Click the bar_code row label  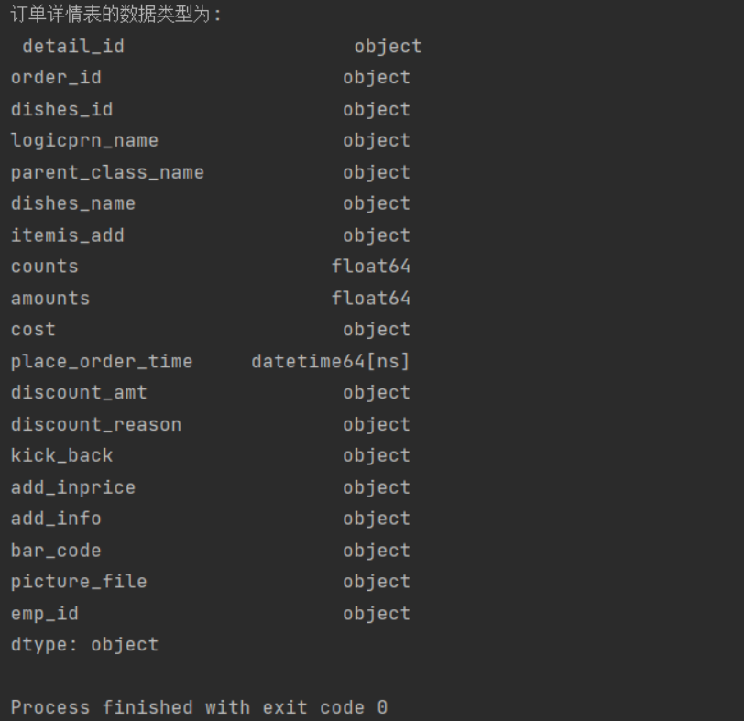coord(56,552)
